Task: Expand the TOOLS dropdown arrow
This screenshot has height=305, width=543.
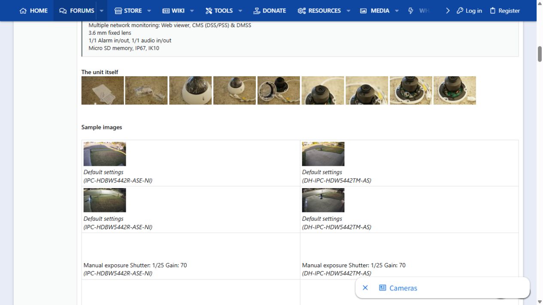Action: [240, 11]
